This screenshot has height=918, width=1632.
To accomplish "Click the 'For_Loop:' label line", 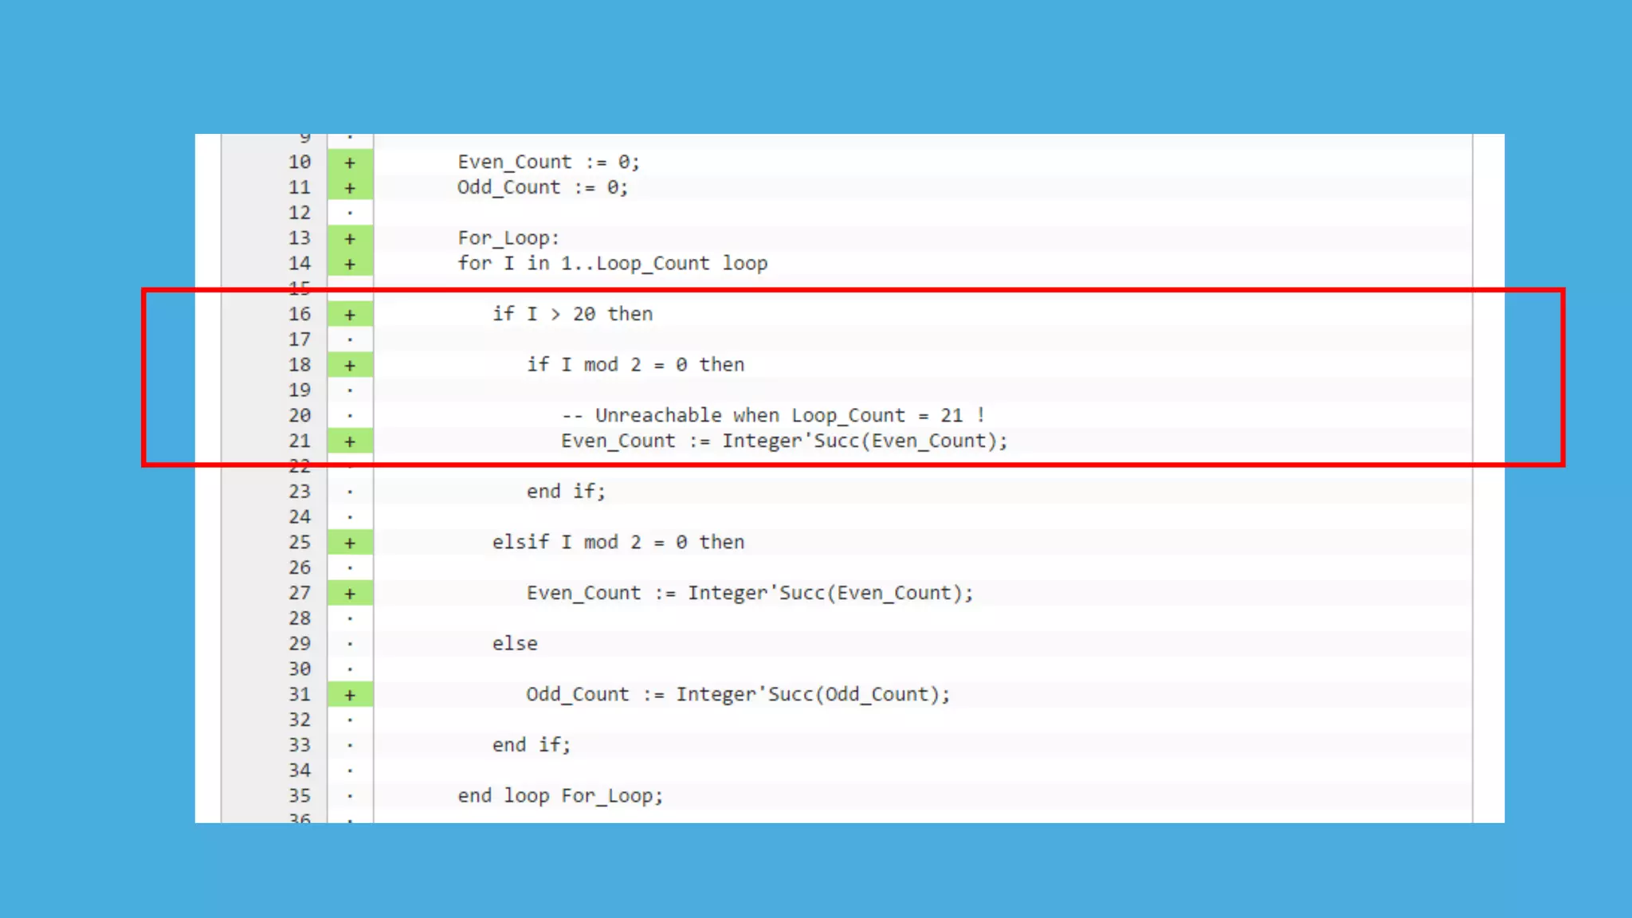I will coord(508,238).
